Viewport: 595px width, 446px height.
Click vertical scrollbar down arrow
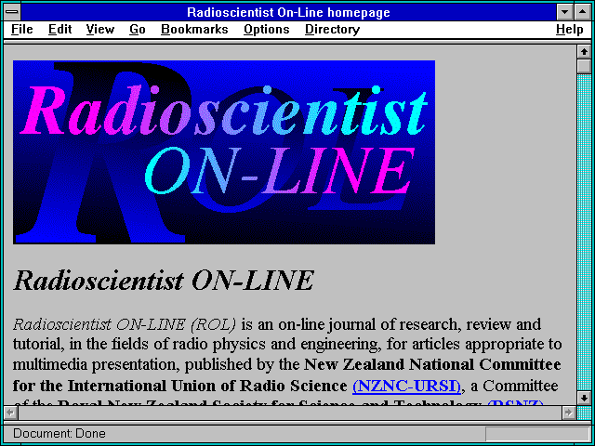[584, 398]
